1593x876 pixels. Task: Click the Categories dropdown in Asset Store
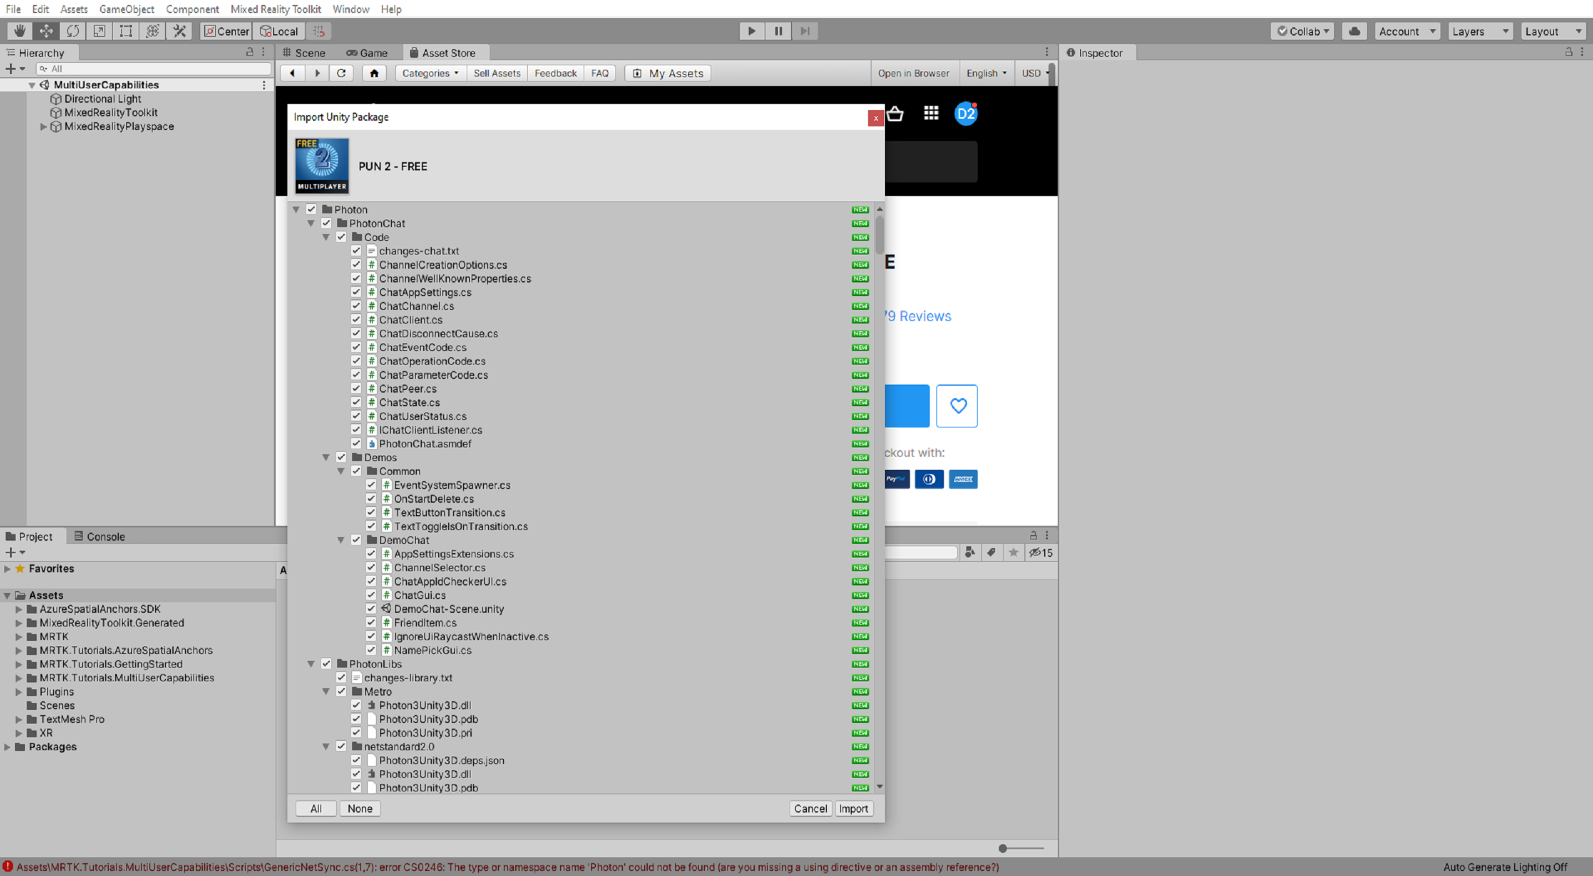pos(429,72)
